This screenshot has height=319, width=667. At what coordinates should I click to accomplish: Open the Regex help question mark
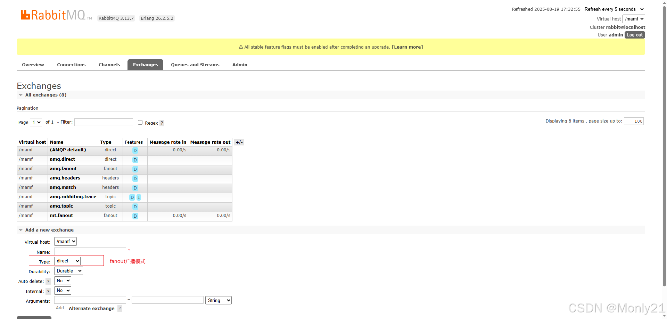tap(162, 123)
